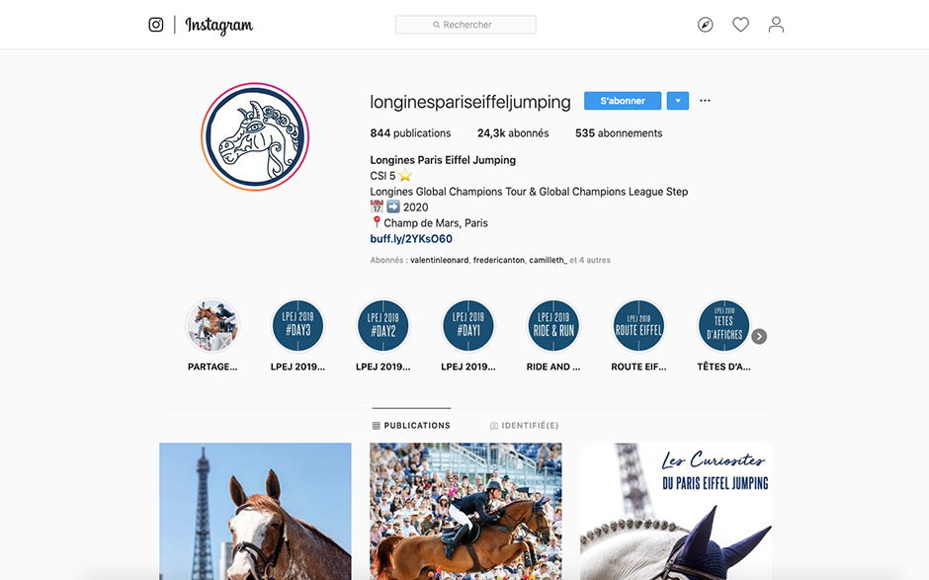Click the Rechercher search field
Screen dimensions: 929x580
click(465, 25)
